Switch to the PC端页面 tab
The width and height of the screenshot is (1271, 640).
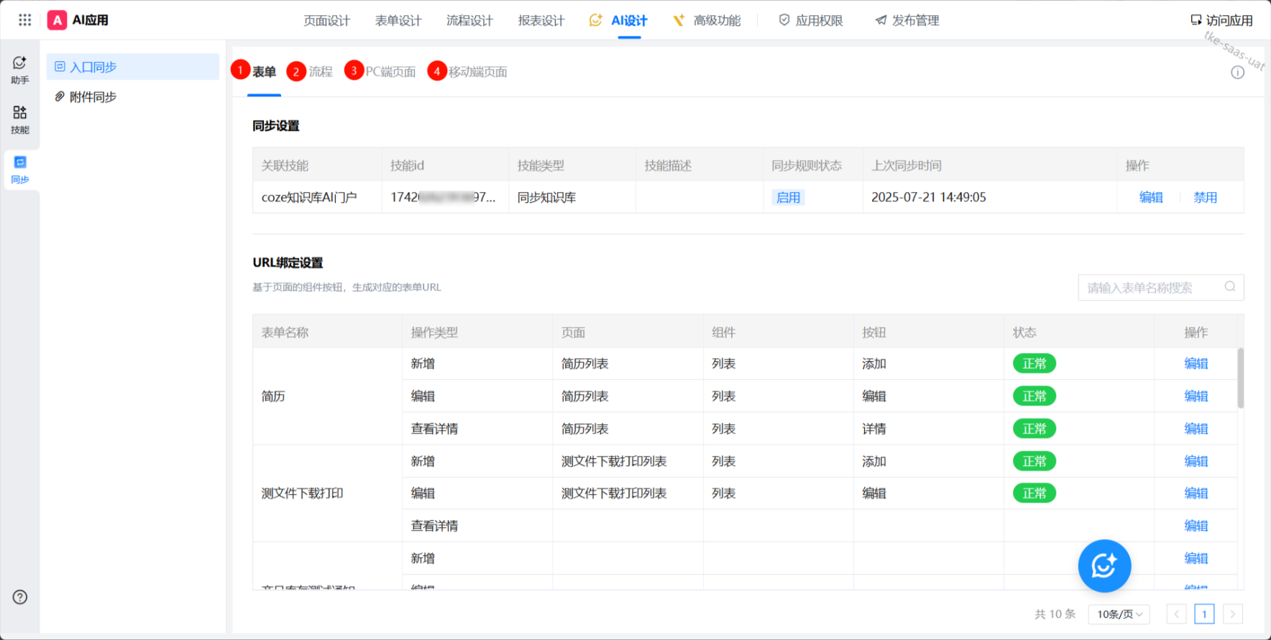coord(390,72)
